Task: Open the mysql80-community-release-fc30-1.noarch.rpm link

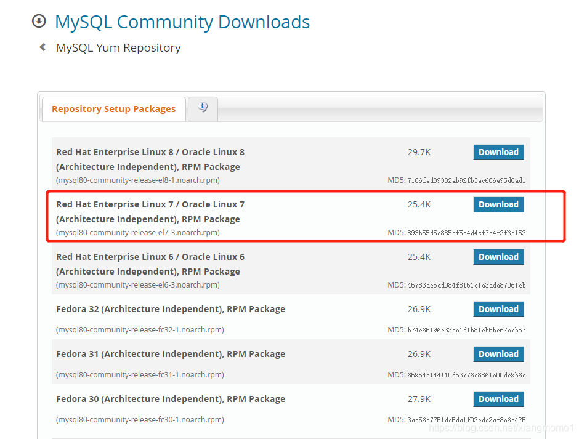Action: [137, 419]
